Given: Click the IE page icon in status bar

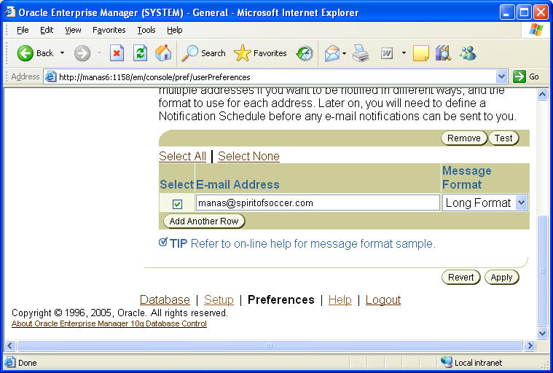Looking at the screenshot, I should point(10,362).
